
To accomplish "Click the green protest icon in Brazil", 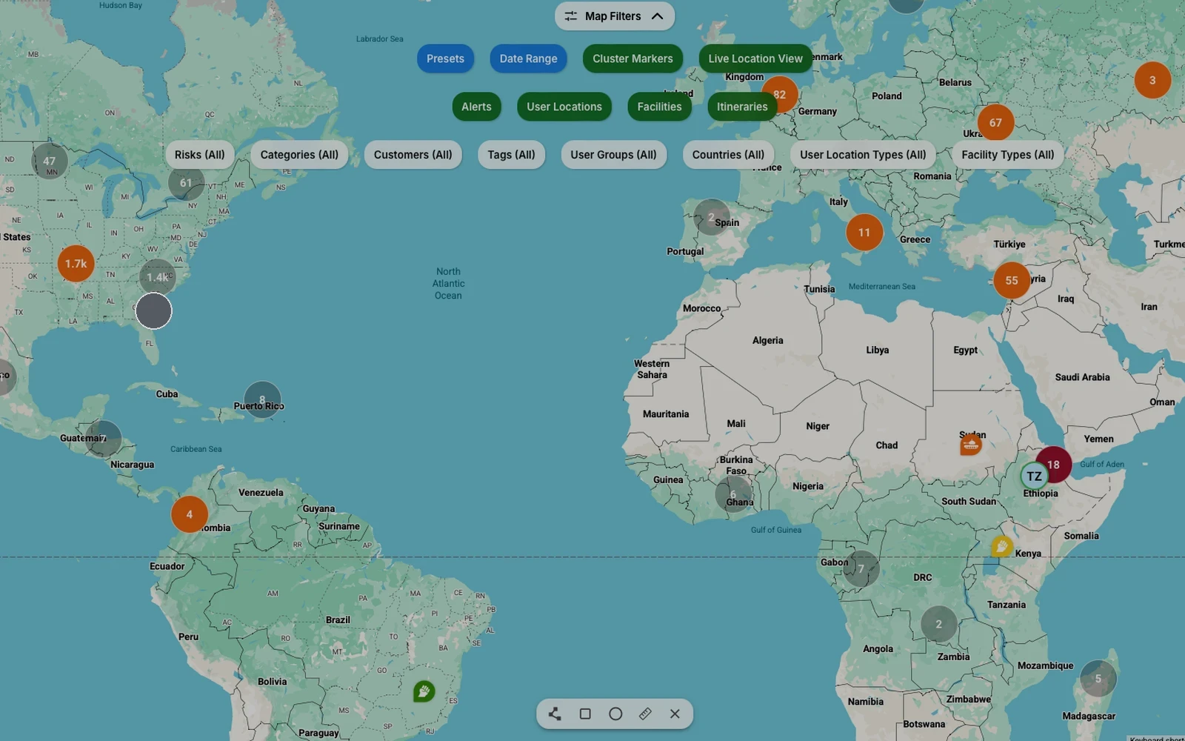I will [x=424, y=691].
